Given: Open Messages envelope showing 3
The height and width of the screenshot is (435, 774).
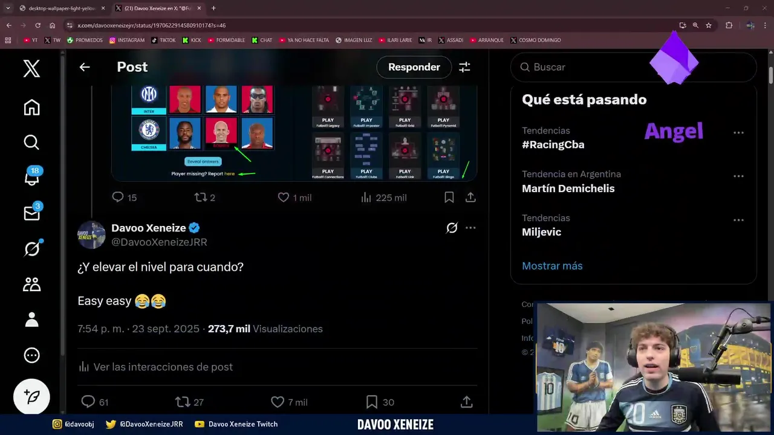Looking at the screenshot, I should pos(31,213).
